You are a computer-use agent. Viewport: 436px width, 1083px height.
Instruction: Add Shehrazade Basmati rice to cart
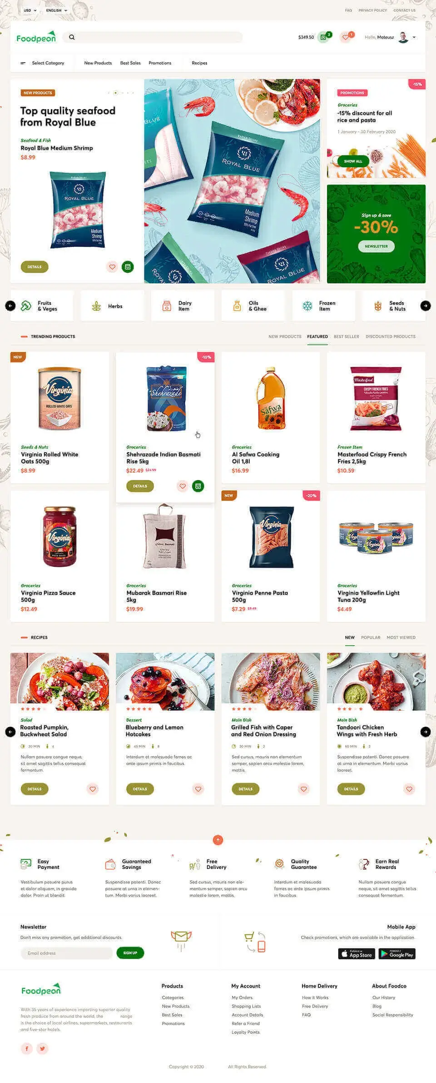[198, 486]
